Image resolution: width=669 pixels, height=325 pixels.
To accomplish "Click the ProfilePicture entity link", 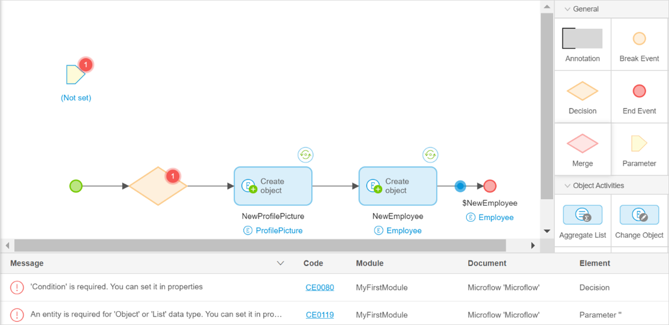I will (x=279, y=230).
